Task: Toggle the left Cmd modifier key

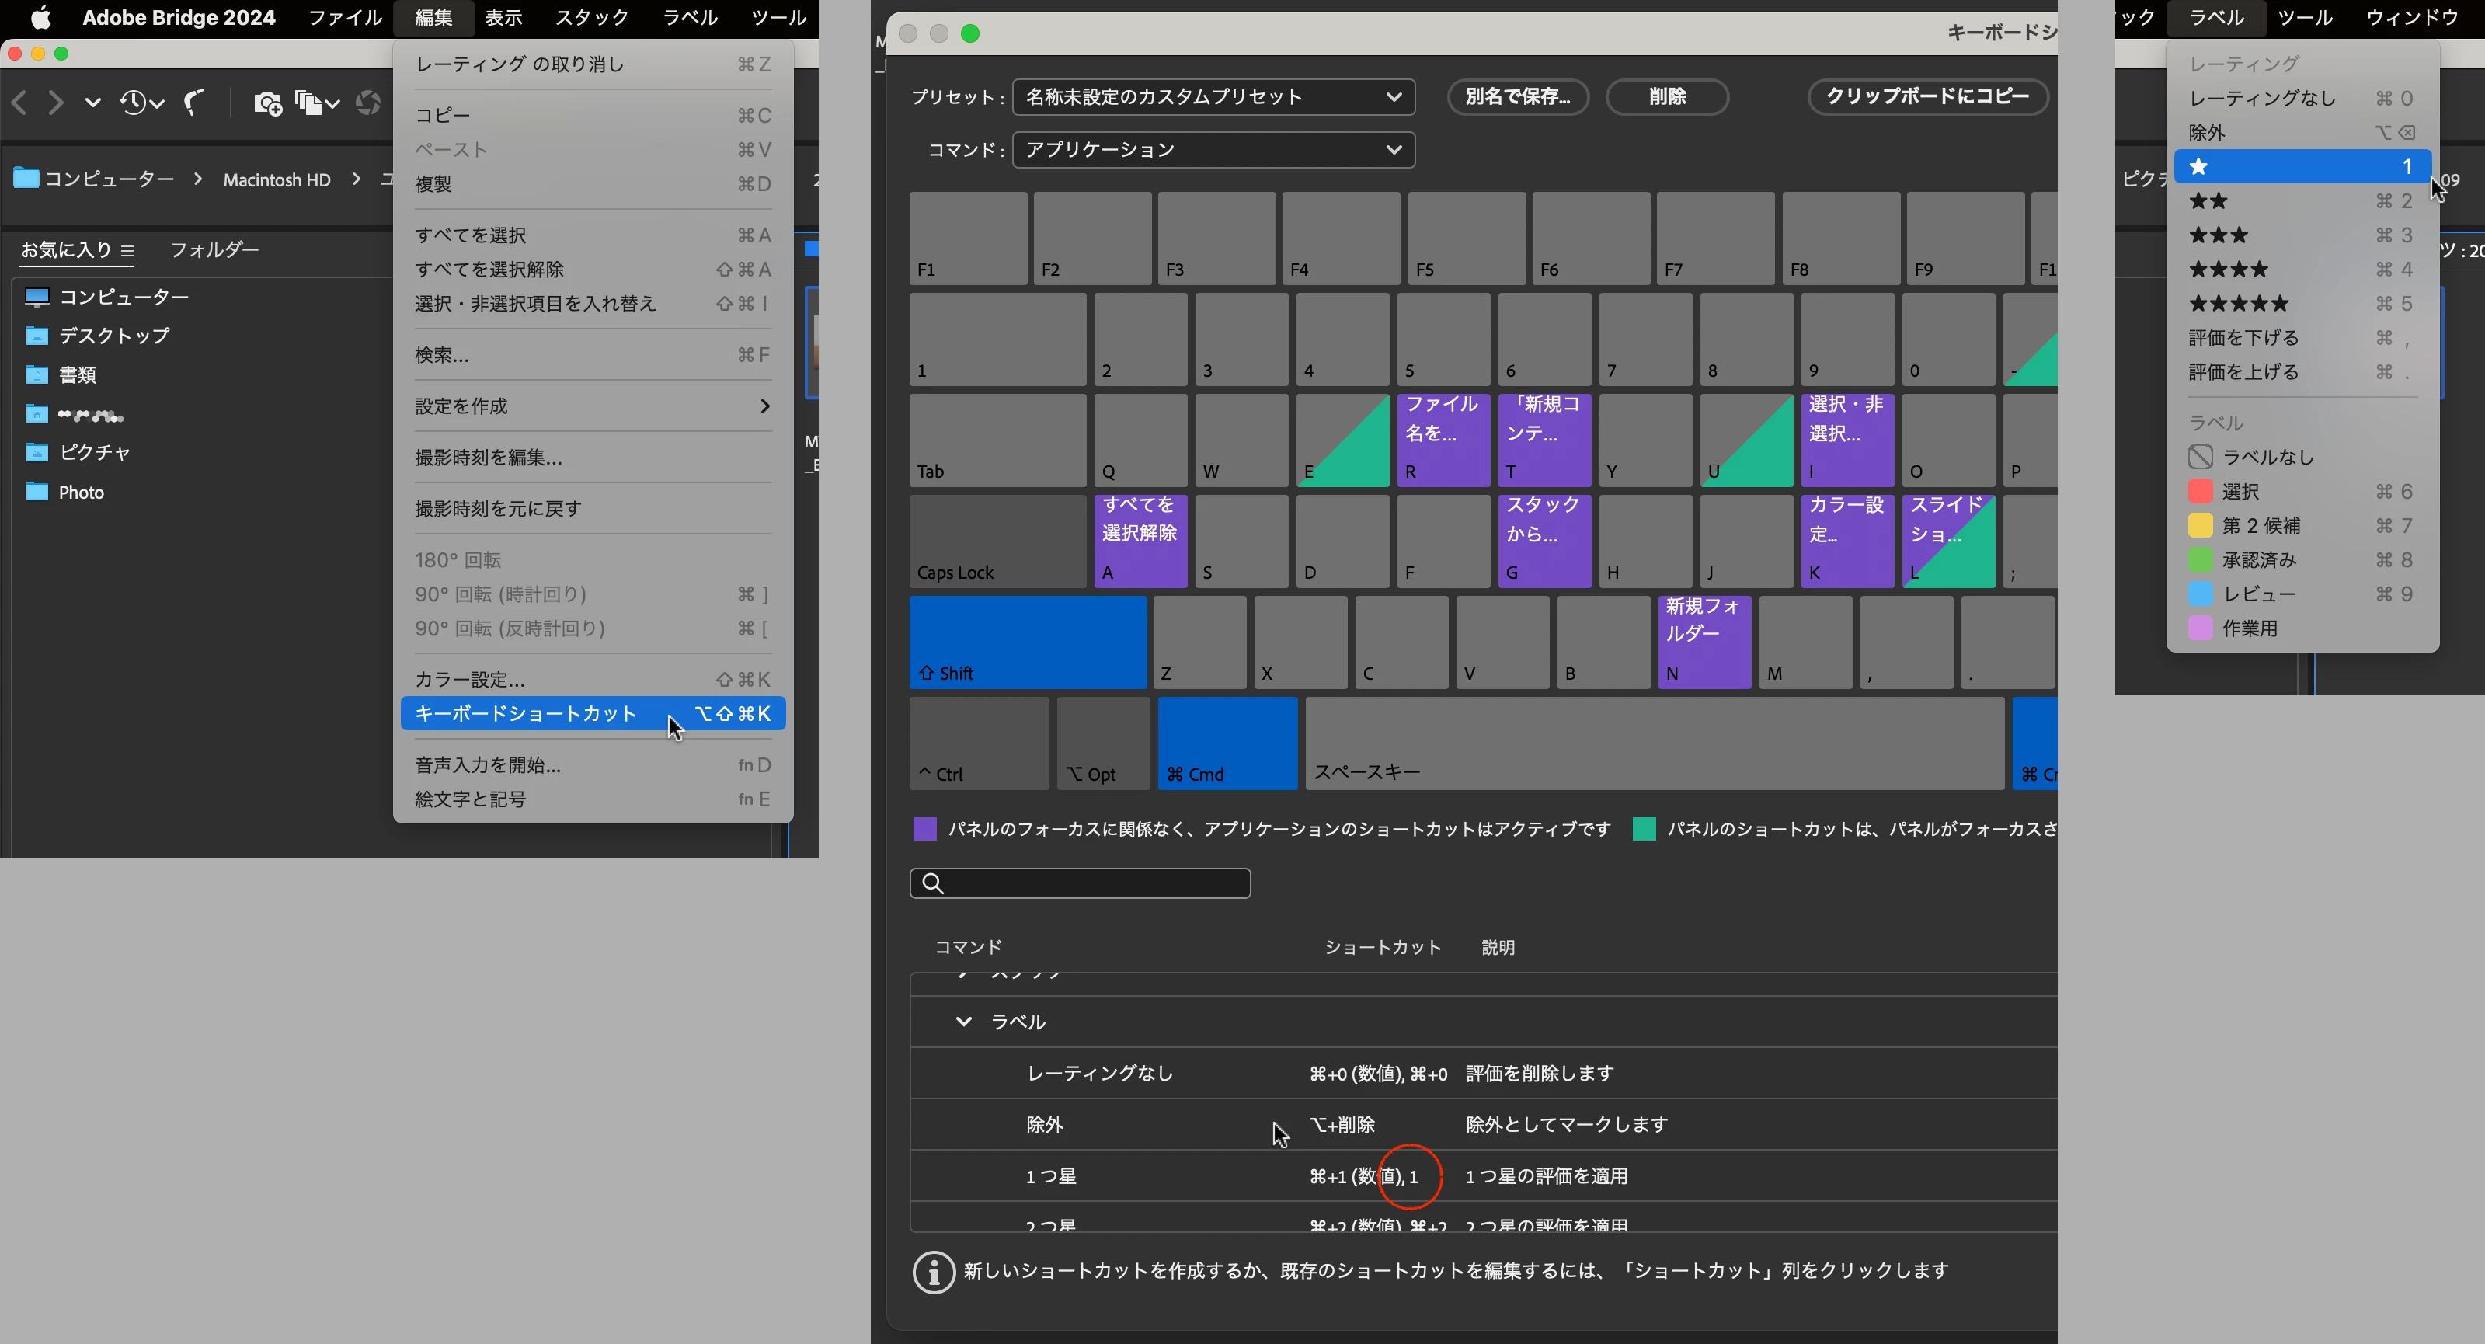Action: pos(1227,743)
